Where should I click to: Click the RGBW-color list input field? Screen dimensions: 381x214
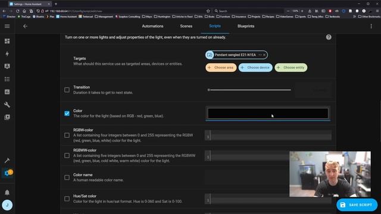click(268, 135)
